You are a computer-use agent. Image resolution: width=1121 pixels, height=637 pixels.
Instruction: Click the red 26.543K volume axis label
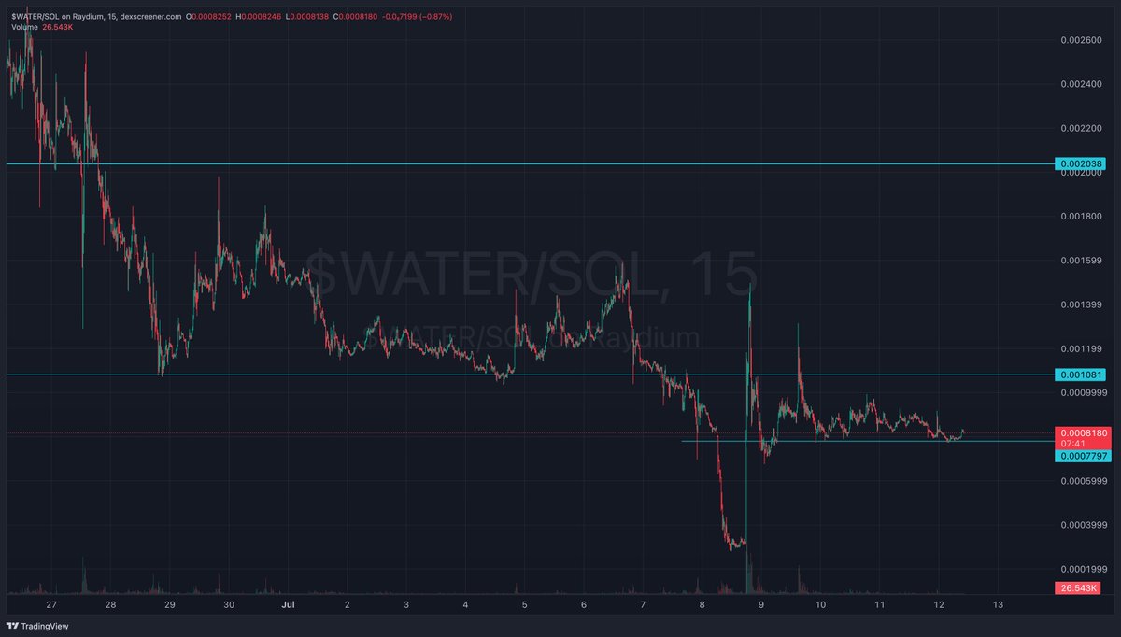(x=1079, y=588)
